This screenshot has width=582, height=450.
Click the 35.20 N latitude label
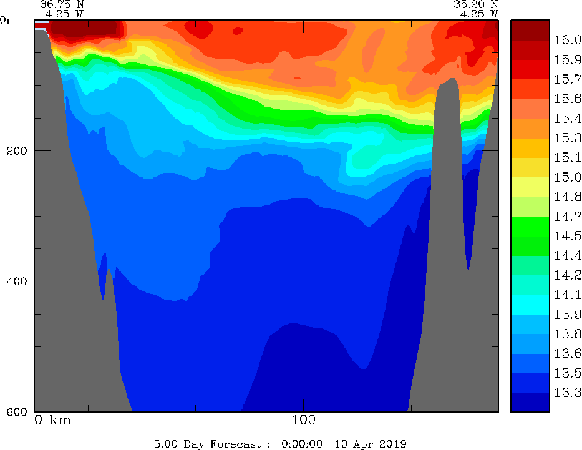point(475,4)
